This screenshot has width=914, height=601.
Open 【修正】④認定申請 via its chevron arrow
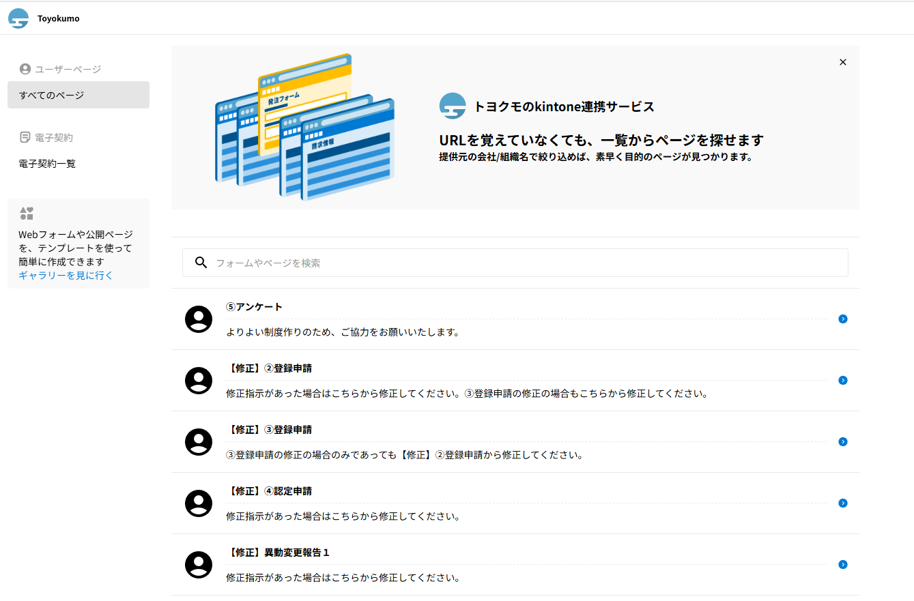pyautogui.click(x=842, y=503)
